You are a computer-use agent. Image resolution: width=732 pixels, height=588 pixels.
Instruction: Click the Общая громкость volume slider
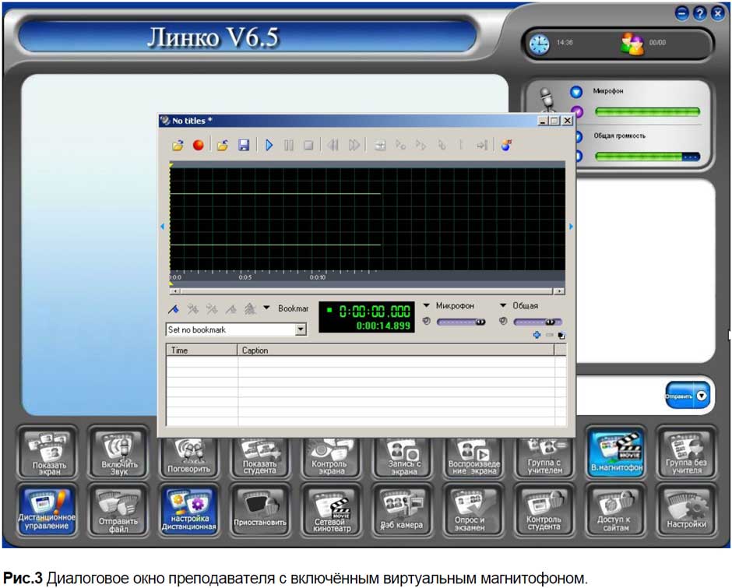pyautogui.click(x=646, y=157)
